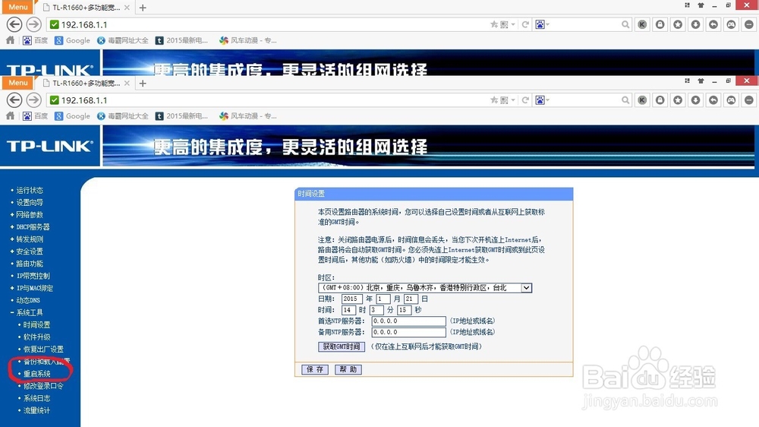Select 修改登录口令 under 系统工具
Screen dimensions: 759x427
click(43, 386)
